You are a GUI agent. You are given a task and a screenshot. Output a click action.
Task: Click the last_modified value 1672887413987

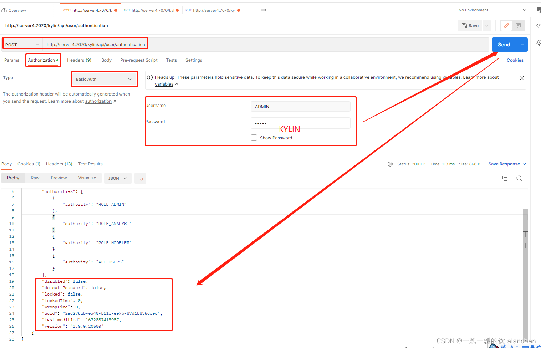(102, 320)
